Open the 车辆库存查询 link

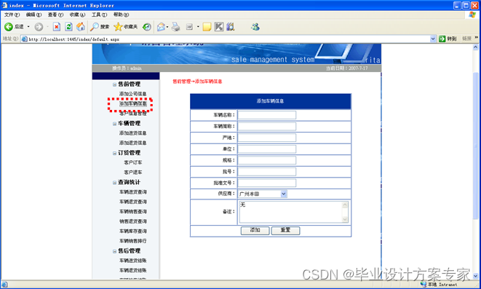(x=133, y=231)
